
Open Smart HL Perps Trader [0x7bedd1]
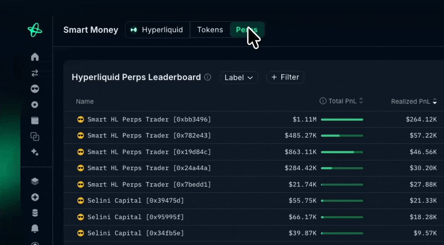(149, 184)
